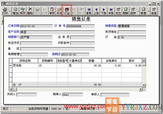Click the 制单人 field showing demo

click(x=72, y=94)
